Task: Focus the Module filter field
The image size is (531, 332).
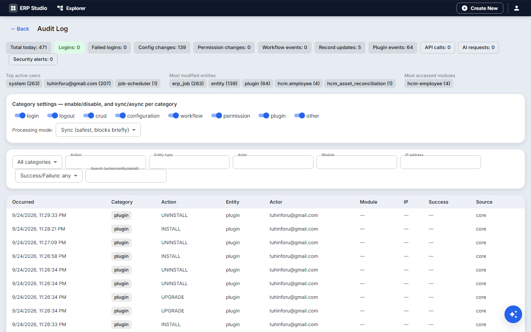Action: (x=357, y=162)
